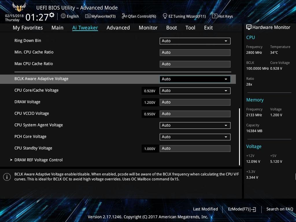Viewport: 296px width, 222px height.
Task: Click the info icon beside help description
Action: click(x=7, y=177)
